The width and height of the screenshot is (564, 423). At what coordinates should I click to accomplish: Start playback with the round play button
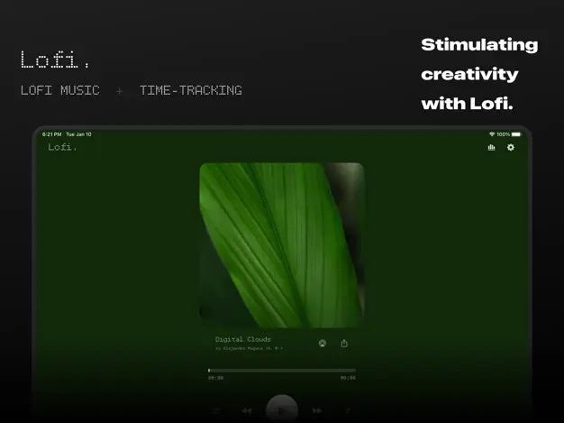tap(282, 410)
